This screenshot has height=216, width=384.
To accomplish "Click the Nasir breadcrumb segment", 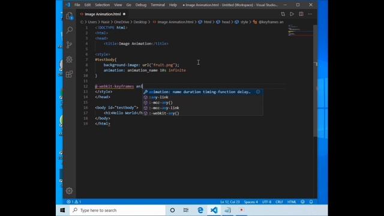I will click(106, 22).
